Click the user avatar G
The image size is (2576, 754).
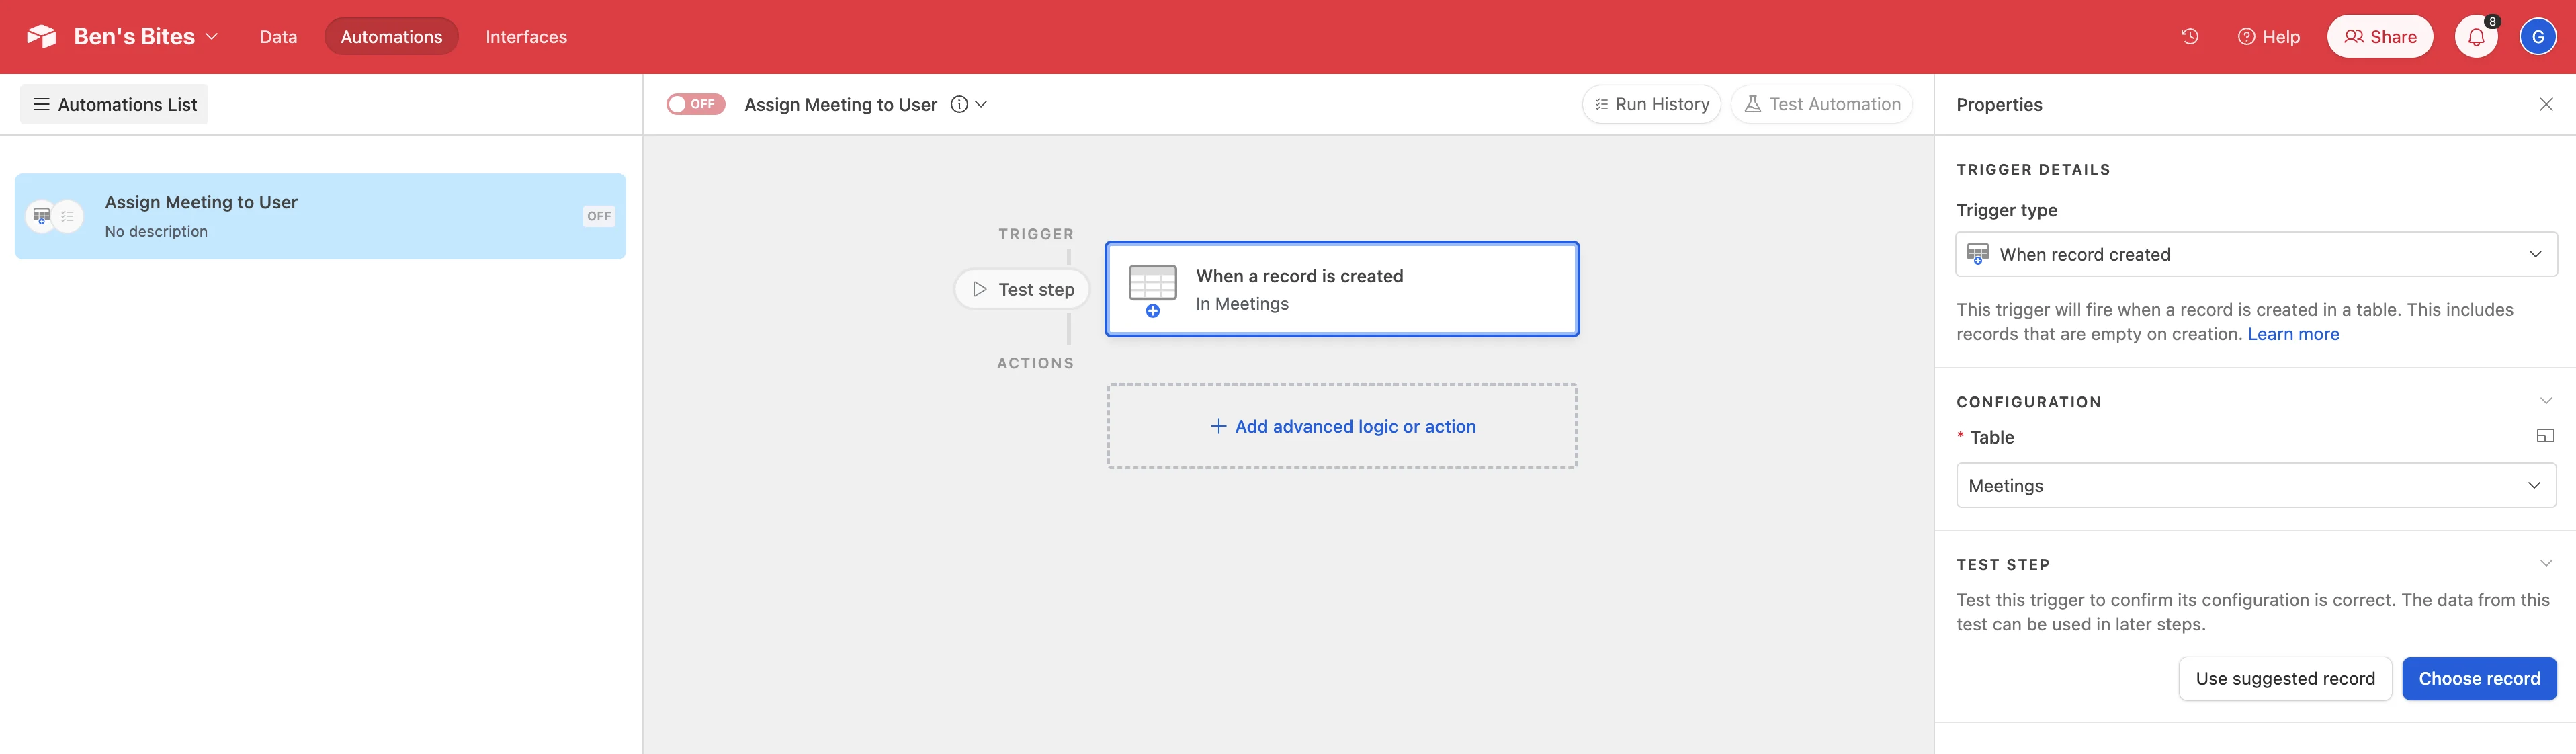click(2537, 37)
